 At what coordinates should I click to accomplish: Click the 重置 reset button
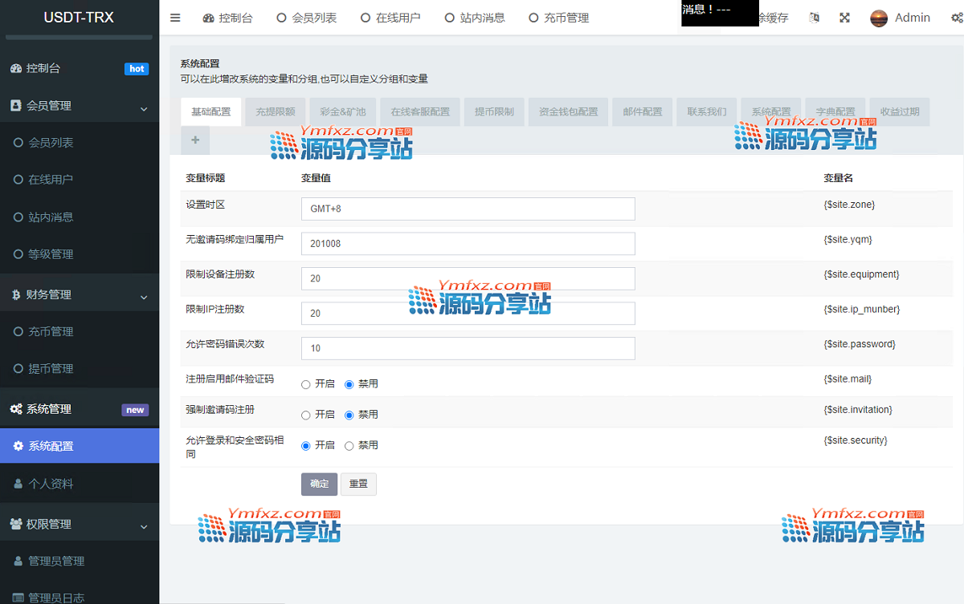point(358,484)
